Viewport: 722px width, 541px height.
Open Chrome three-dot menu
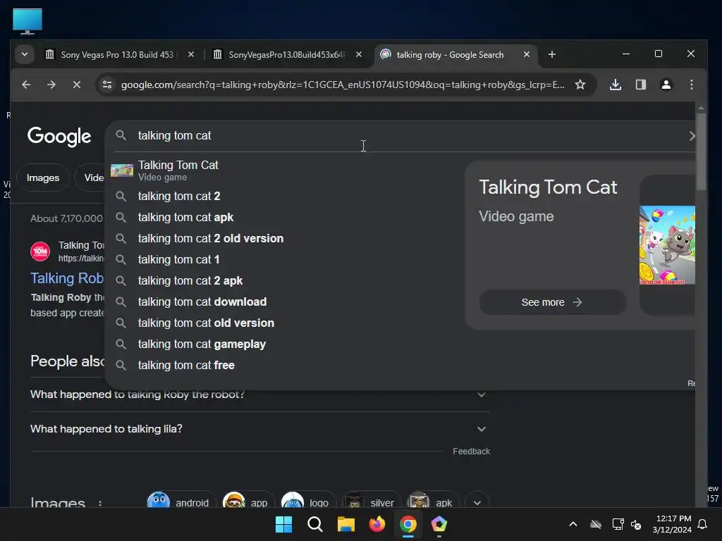[691, 85]
